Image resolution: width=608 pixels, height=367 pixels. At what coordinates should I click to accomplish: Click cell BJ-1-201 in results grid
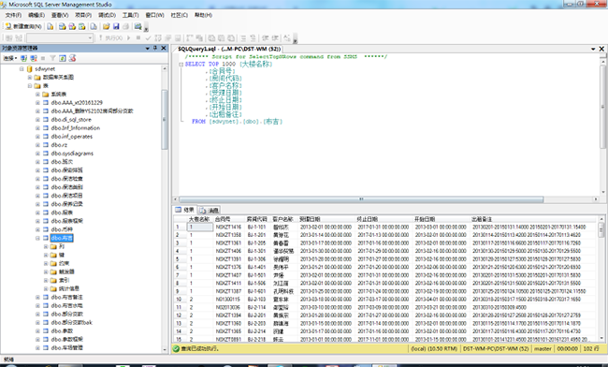257,235
